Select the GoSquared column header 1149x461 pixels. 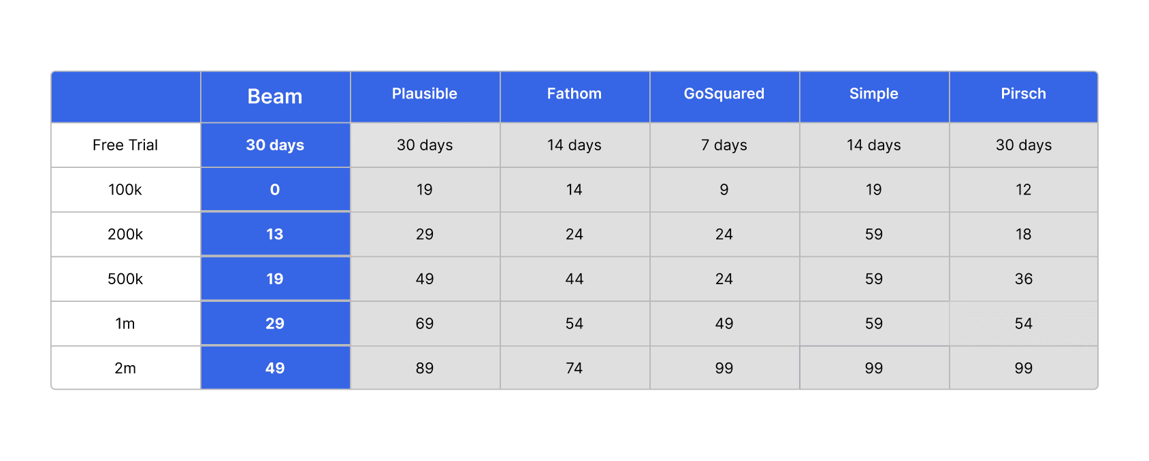724,94
